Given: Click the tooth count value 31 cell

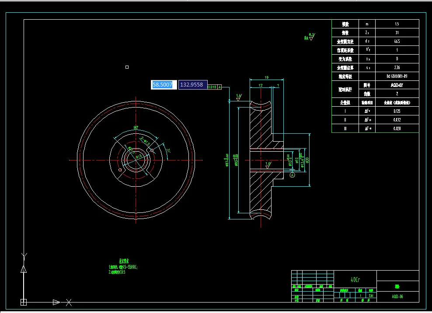Looking at the screenshot, I should tap(397, 32).
